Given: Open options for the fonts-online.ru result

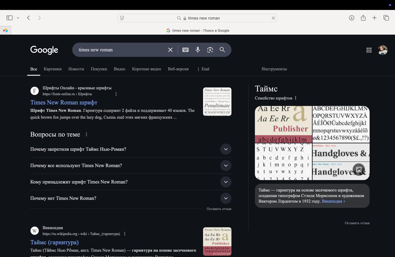Looking at the screenshot, I should click(116, 94).
